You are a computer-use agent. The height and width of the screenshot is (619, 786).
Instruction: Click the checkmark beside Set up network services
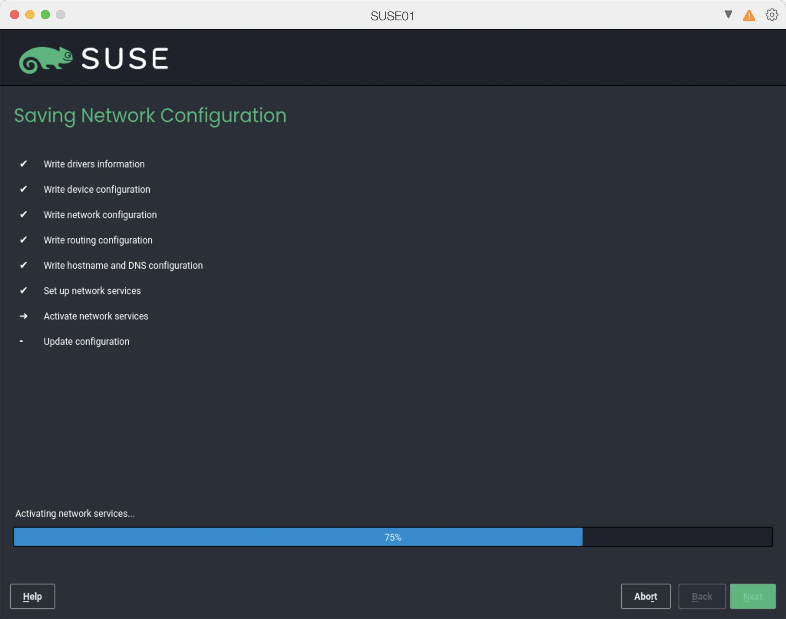24,290
